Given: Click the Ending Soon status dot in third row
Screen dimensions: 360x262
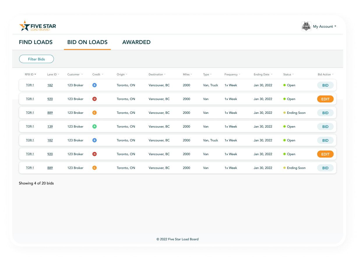Looking at the screenshot, I should pyautogui.click(x=285, y=113).
